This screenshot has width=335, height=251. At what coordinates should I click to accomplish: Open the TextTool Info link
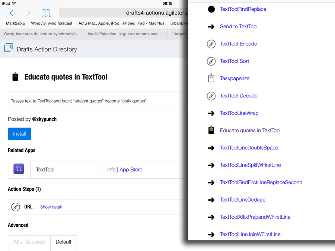pos(111,170)
